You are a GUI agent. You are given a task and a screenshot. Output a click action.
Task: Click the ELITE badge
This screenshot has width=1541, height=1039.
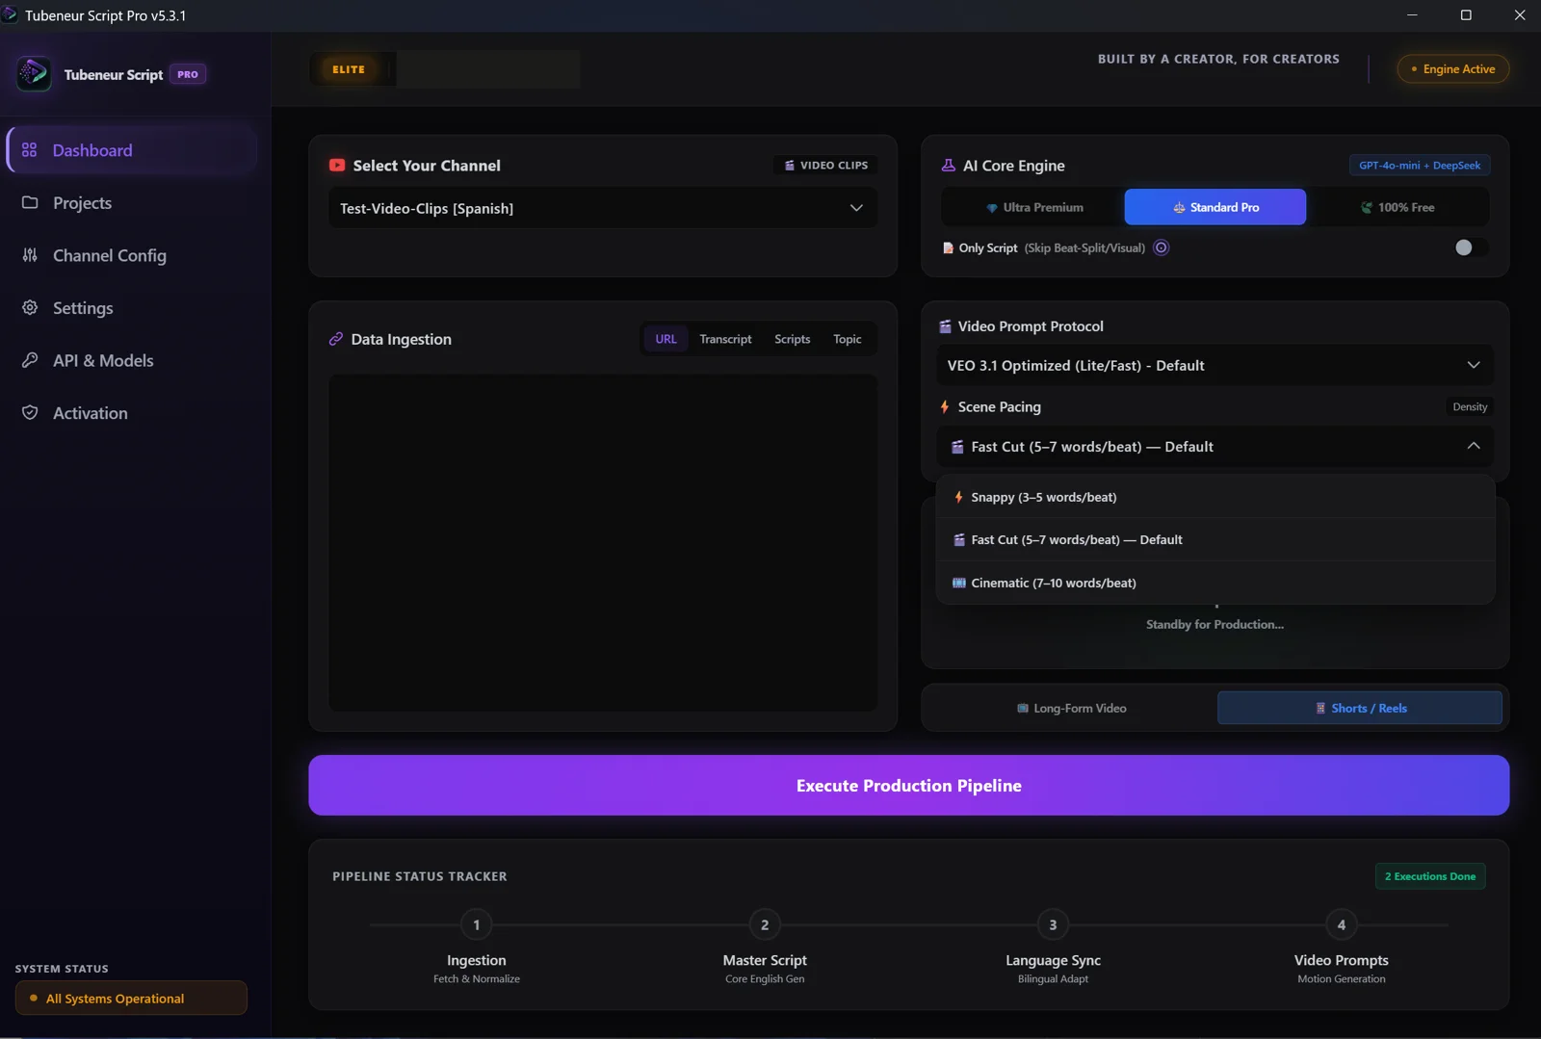pos(349,69)
